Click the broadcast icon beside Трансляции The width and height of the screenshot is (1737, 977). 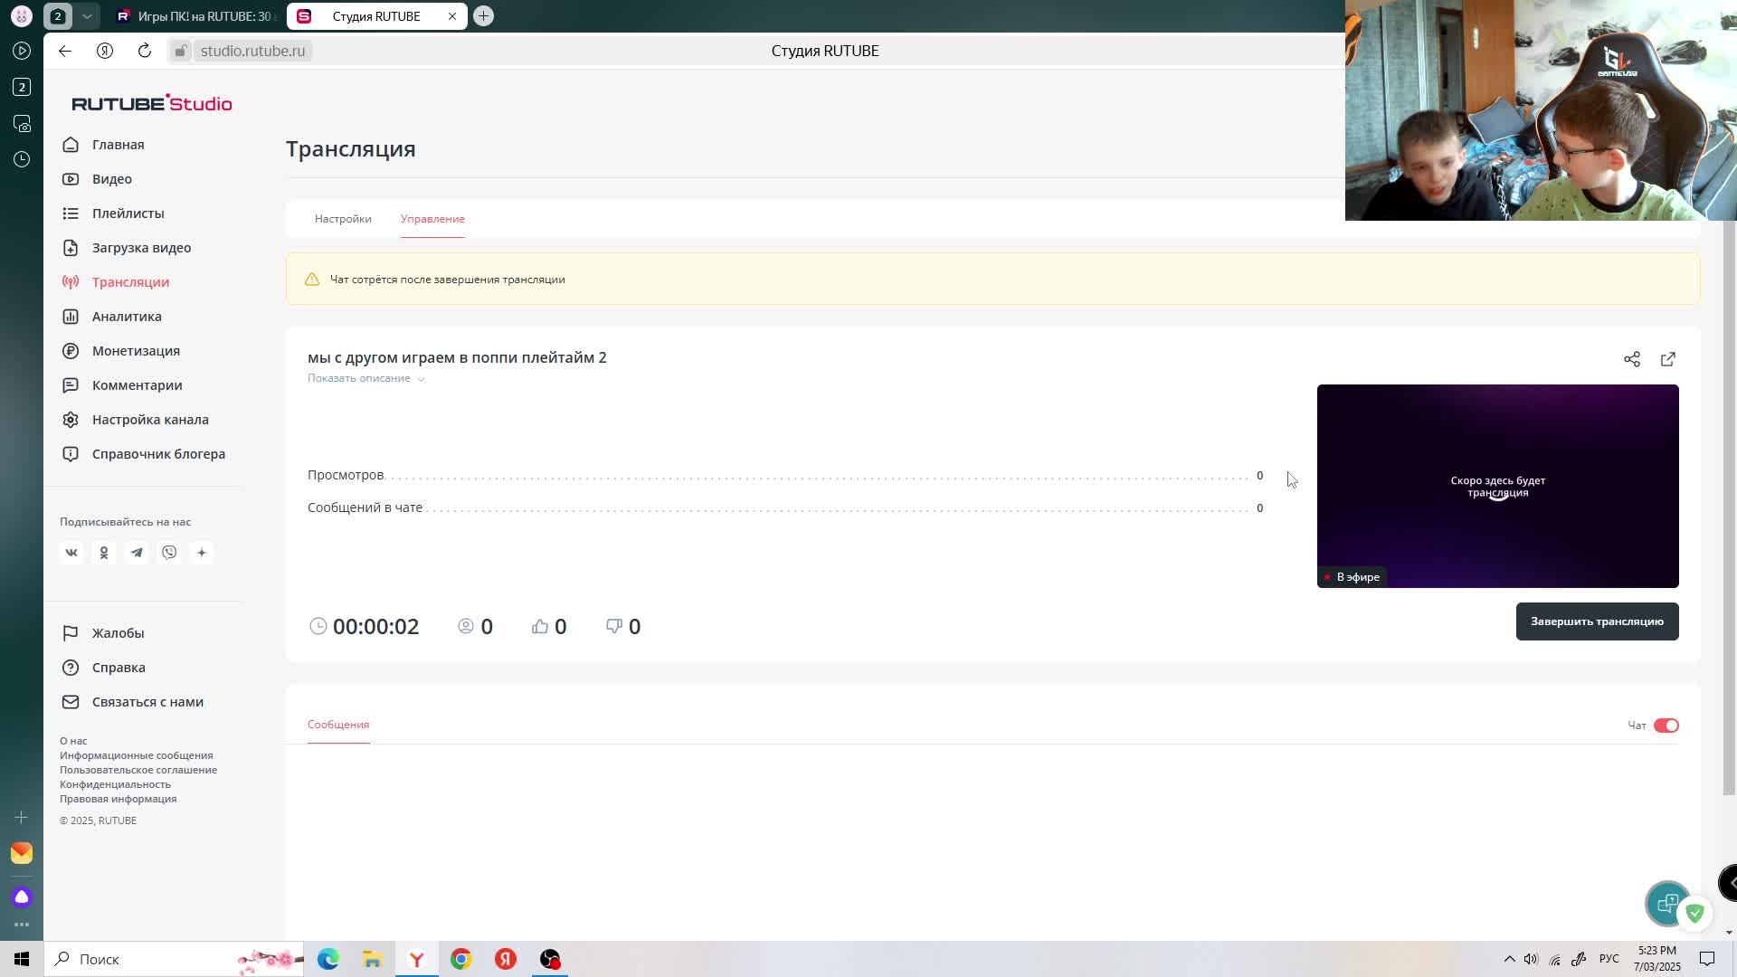(x=71, y=282)
